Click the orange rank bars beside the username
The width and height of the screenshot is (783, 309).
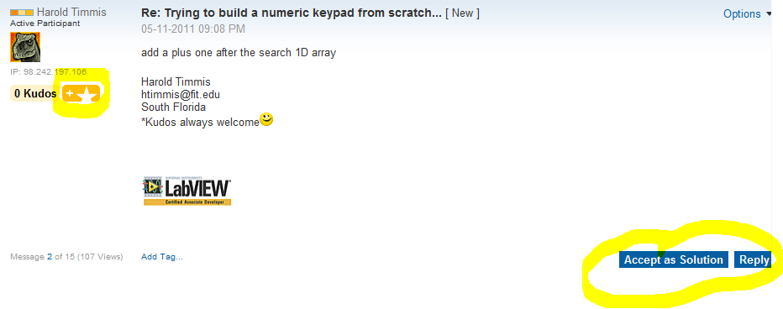[22, 13]
